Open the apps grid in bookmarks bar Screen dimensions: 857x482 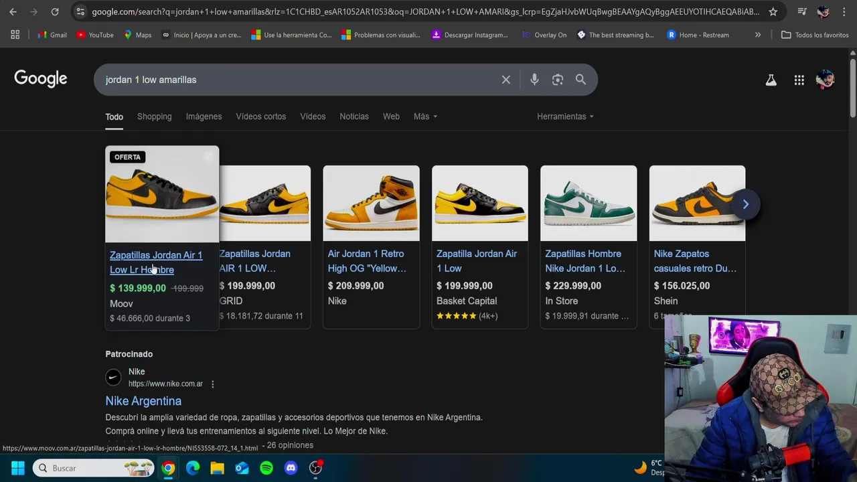coord(15,35)
